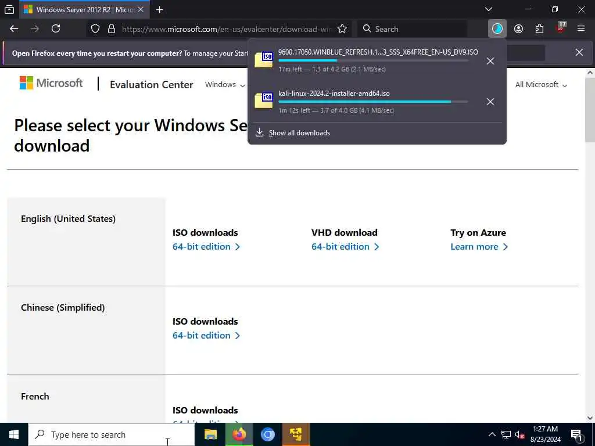The height and width of the screenshot is (446, 595).
Task: Open the downloads progress toolbar button
Action: 497,29
